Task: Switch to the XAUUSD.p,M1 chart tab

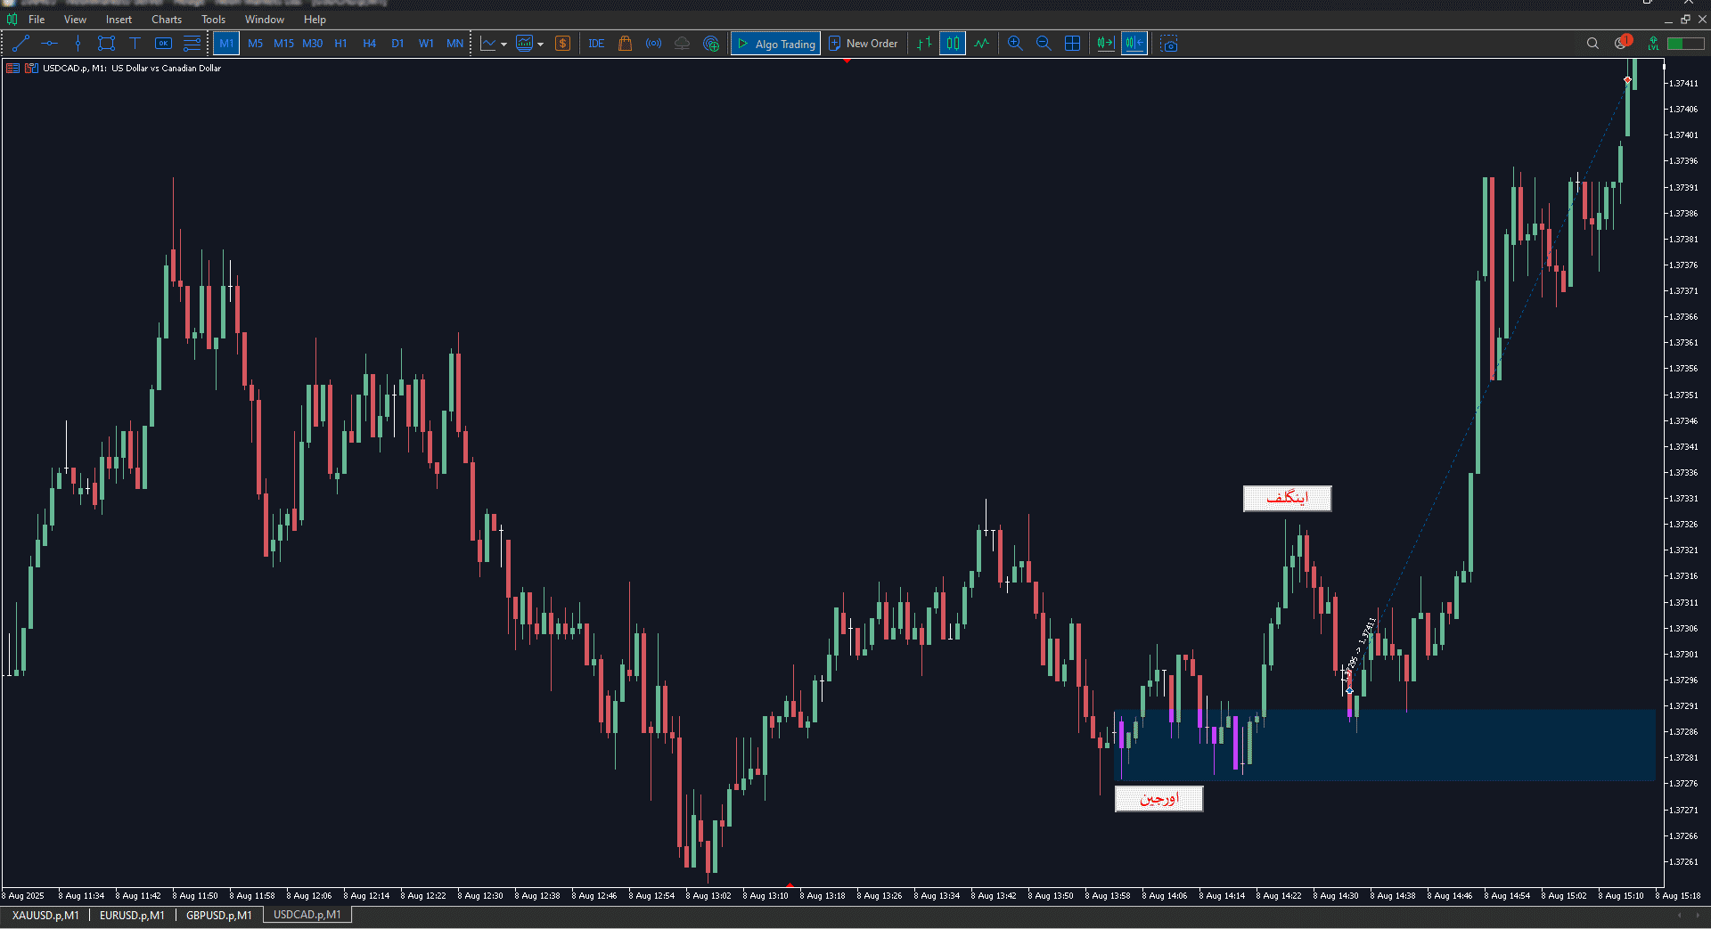Action: (x=45, y=915)
